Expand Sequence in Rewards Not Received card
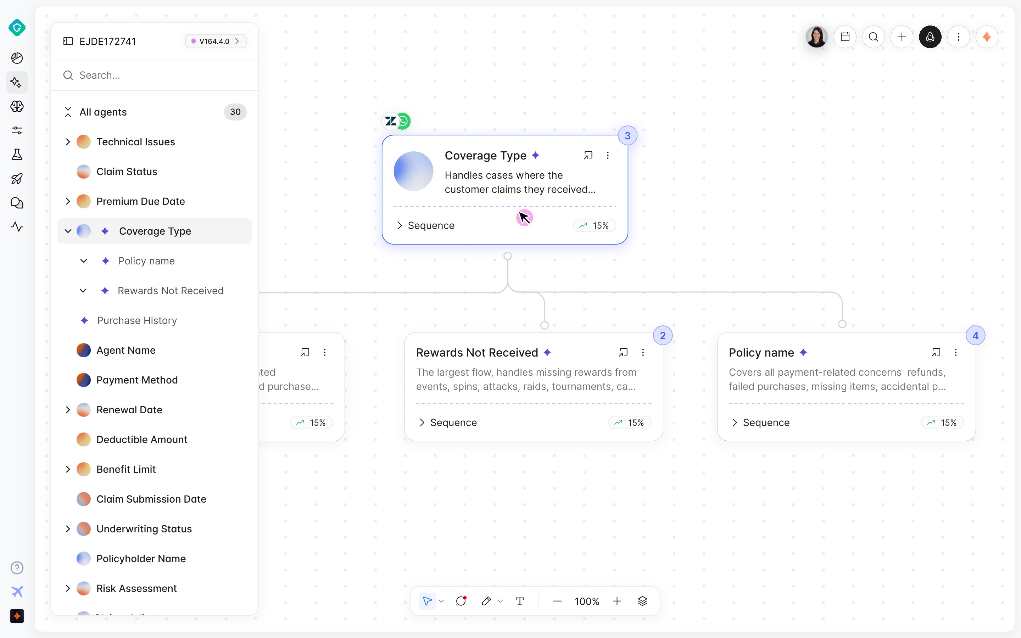Screen dimensions: 1021x638 pyautogui.click(x=448, y=422)
